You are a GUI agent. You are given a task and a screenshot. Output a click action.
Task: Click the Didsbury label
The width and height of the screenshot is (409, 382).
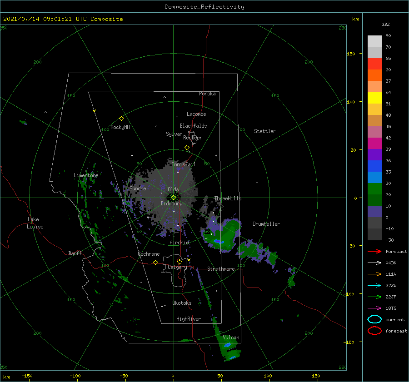pyautogui.click(x=171, y=203)
